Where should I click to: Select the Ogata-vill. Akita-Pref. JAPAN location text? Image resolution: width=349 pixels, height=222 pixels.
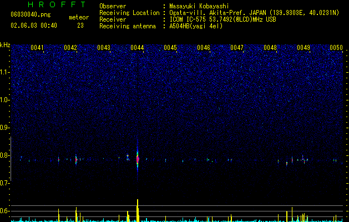point(254,13)
